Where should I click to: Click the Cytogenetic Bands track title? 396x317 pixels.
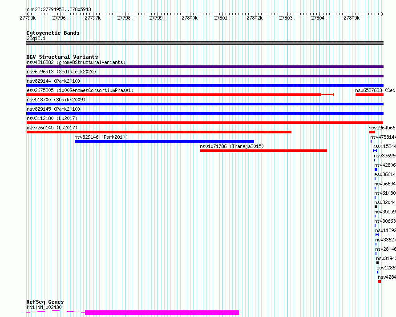[53, 33]
